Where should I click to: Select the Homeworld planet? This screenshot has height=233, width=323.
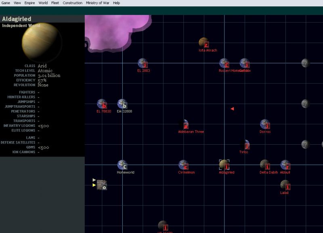(x=122, y=165)
